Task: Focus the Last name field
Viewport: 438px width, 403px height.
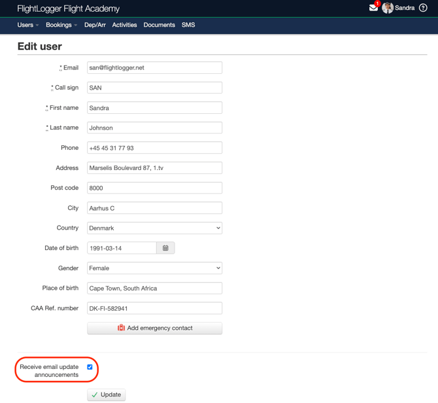Action: click(x=154, y=128)
